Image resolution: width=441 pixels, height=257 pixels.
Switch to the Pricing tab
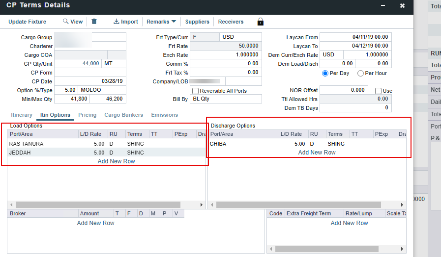click(x=88, y=115)
